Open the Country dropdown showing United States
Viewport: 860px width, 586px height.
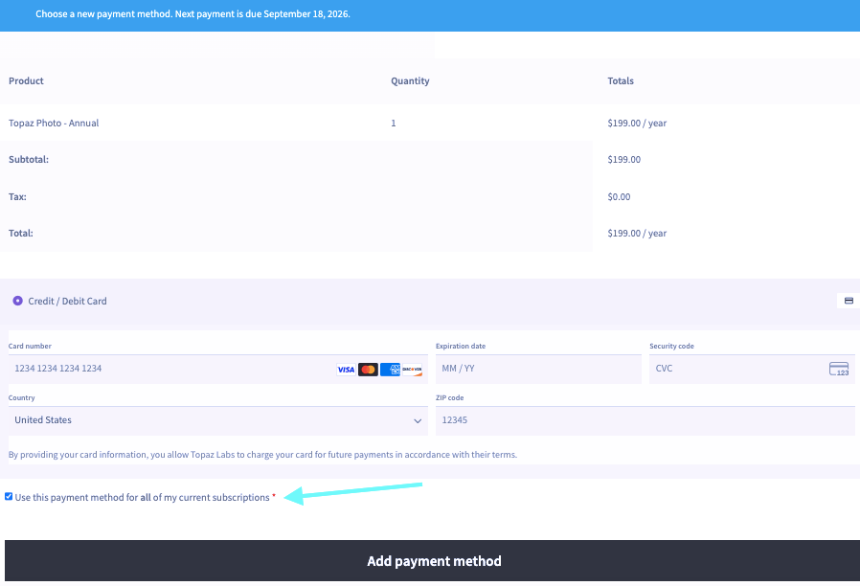click(217, 420)
